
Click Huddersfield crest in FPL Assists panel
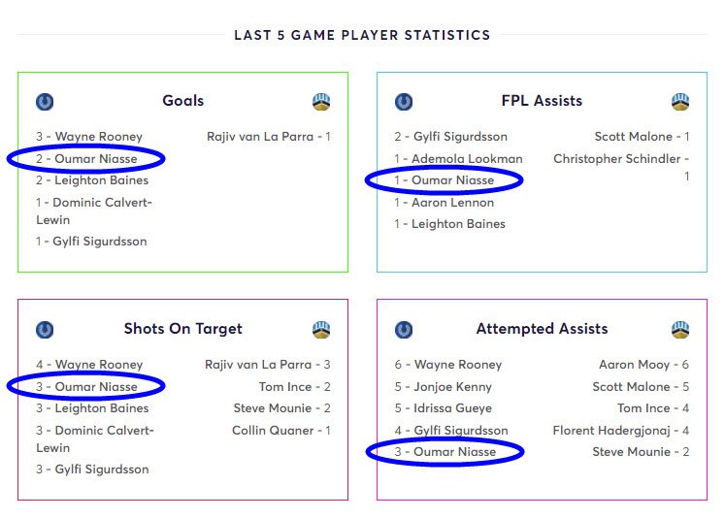[x=680, y=102]
